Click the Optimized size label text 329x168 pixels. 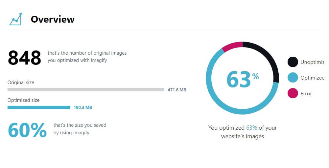(x=24, y=100)
